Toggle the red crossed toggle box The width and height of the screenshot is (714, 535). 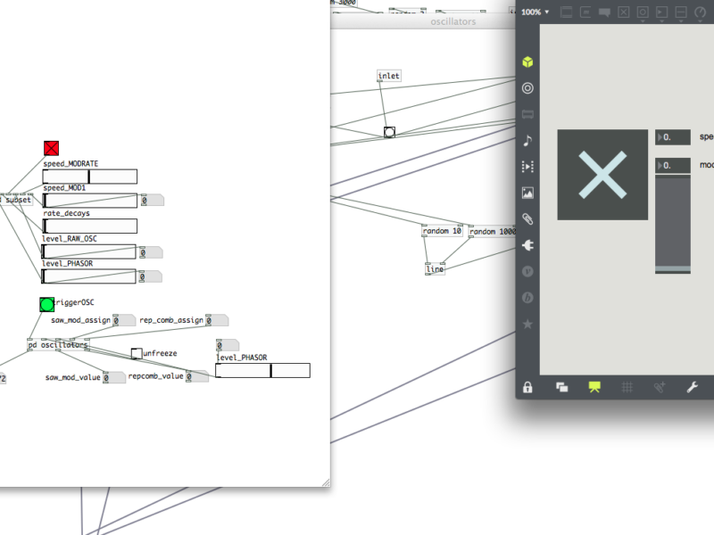(x=51, y=148)
